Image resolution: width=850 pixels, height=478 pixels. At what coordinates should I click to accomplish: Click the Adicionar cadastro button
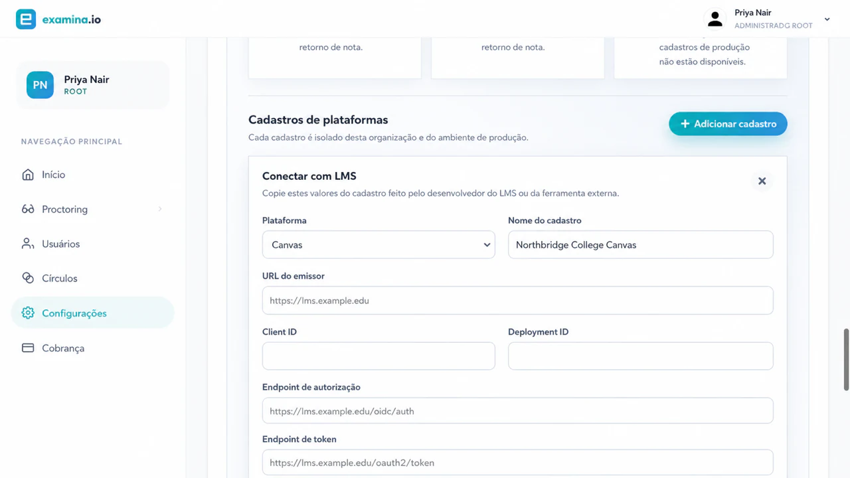click(x=728, y=124)
